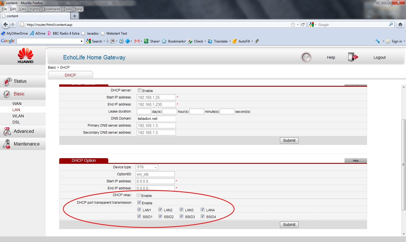Click the Huawei logo

tap(25, 55)
